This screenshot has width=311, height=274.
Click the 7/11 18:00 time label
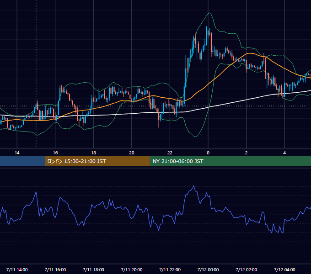click(x=93, y=269)
